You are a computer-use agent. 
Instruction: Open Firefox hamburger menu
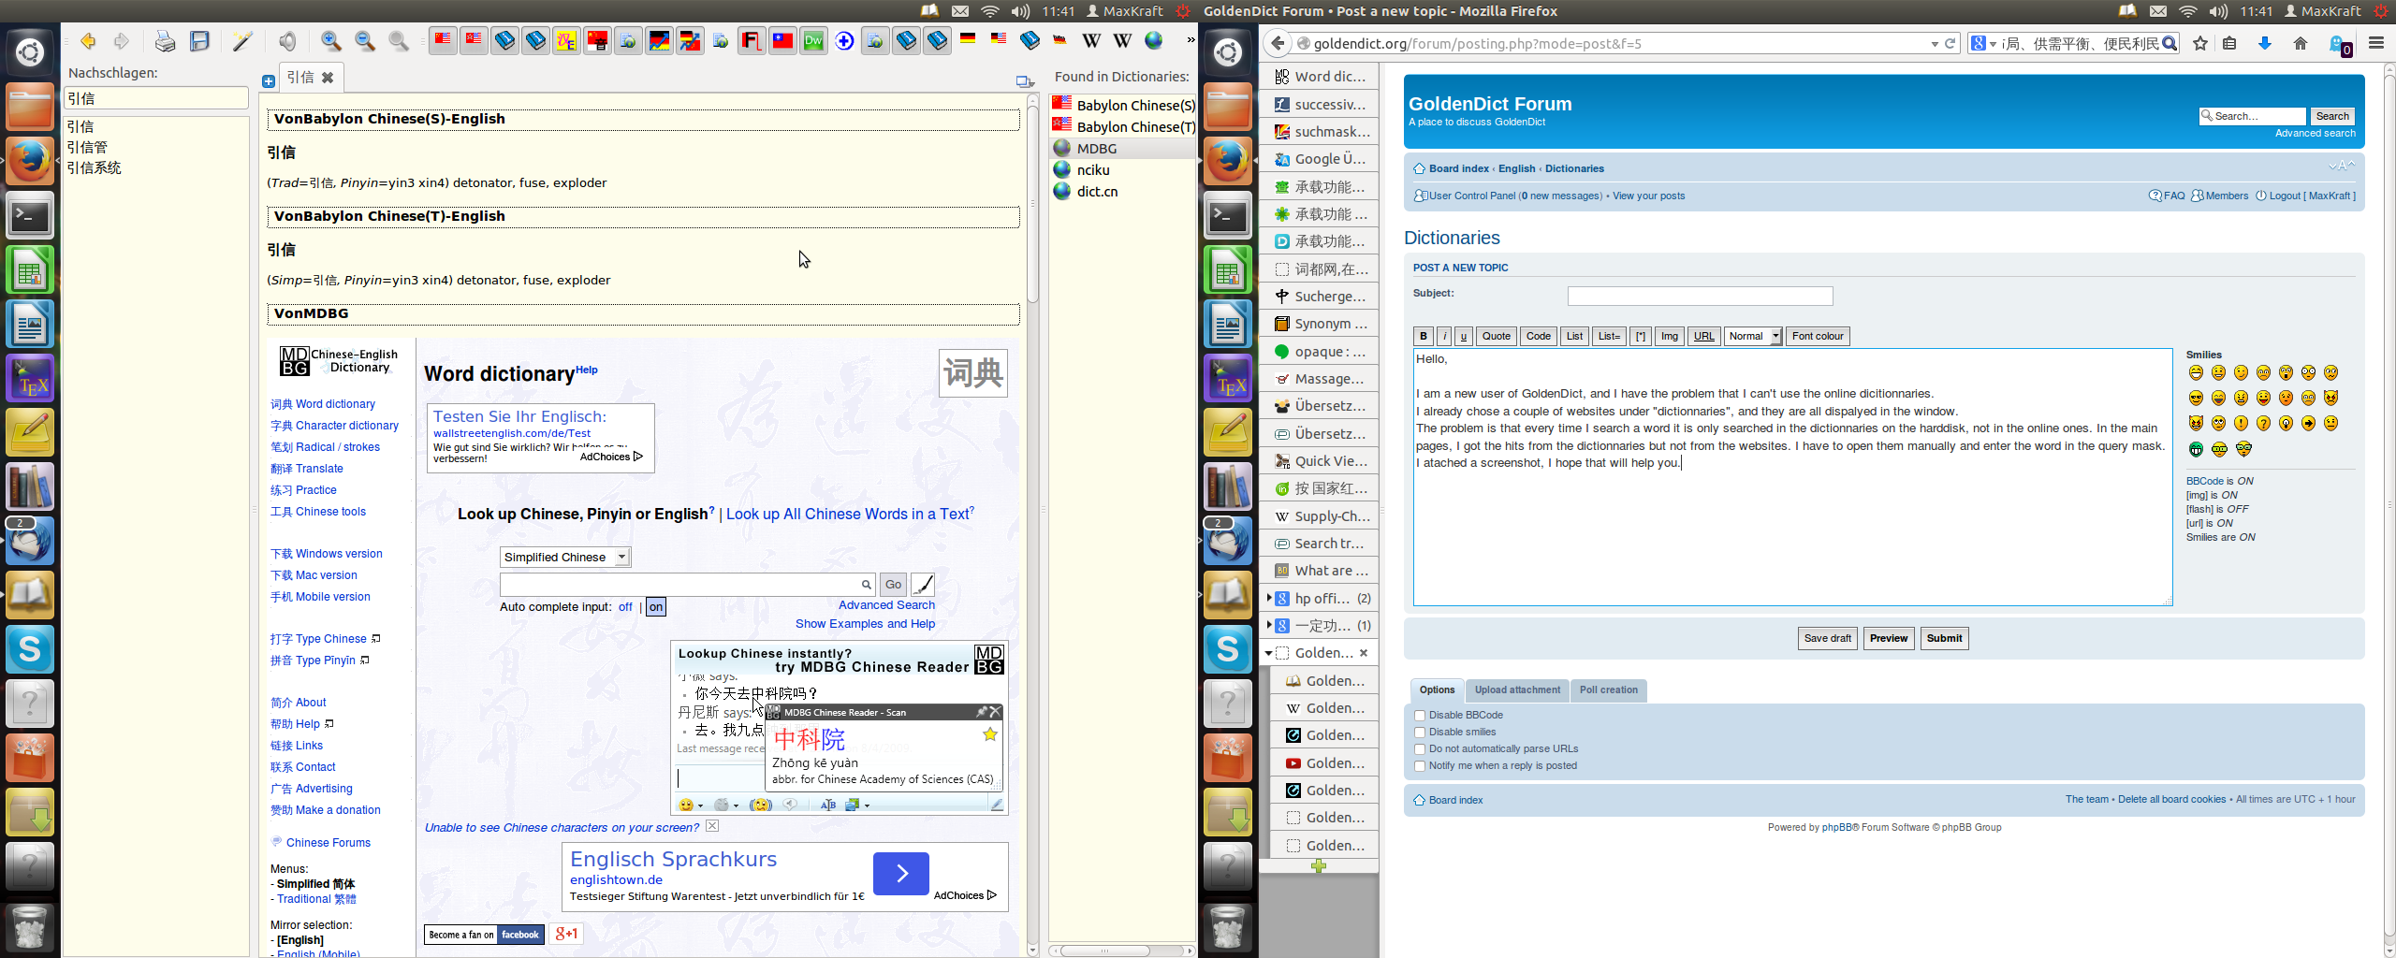coord(2376,43)
